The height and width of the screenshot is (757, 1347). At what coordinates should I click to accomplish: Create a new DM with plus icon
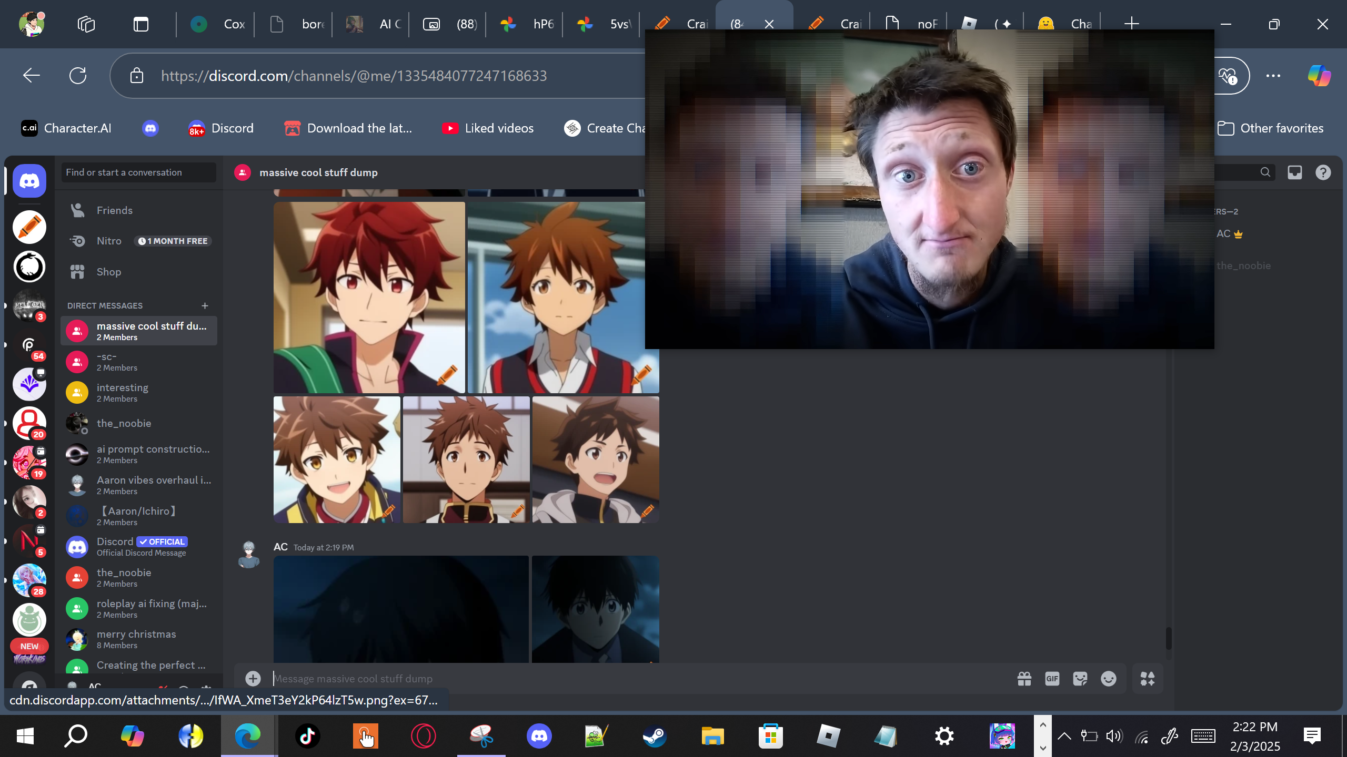pyautogui.click(x=205, y=305)
